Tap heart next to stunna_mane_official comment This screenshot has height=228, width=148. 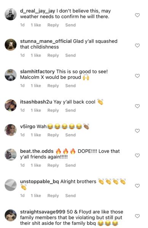pos(137,46)
